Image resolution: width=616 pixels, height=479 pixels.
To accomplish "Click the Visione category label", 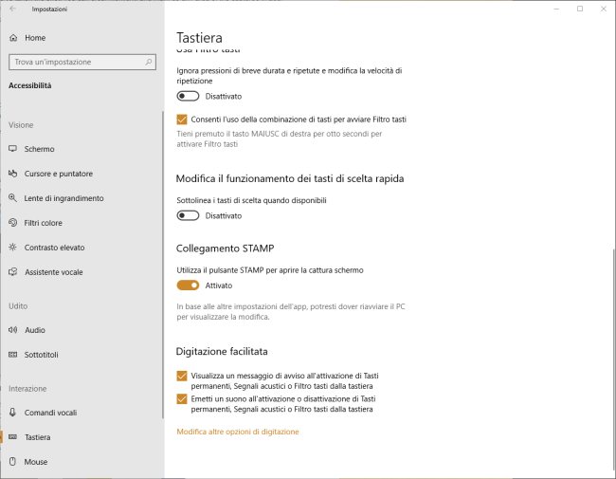I will click(21, 125).
